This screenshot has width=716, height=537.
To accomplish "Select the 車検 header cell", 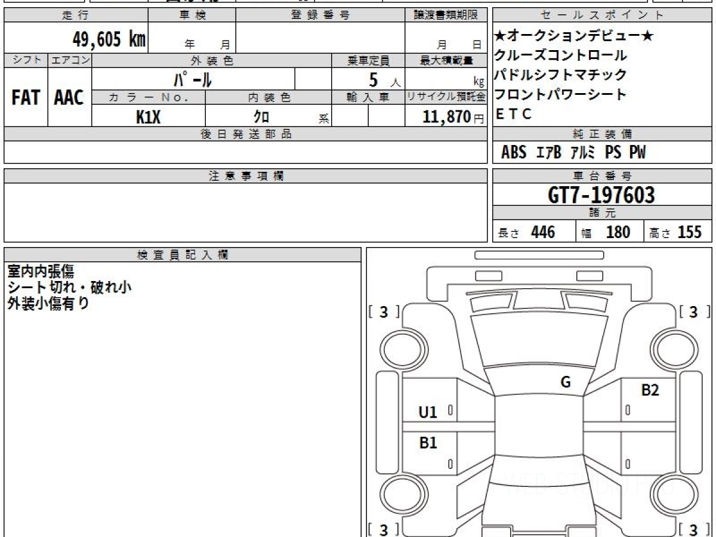I will point(192,16).
